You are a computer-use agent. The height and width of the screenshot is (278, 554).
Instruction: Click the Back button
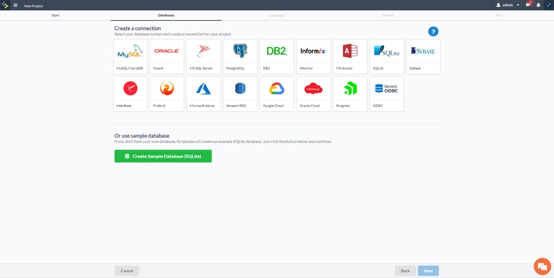(x=405, y=271)
